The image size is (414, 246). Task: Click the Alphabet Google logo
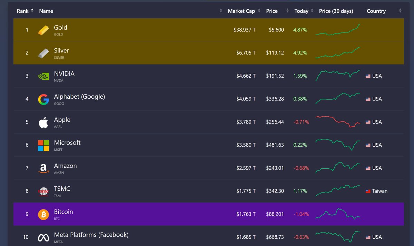coord(43,99)
